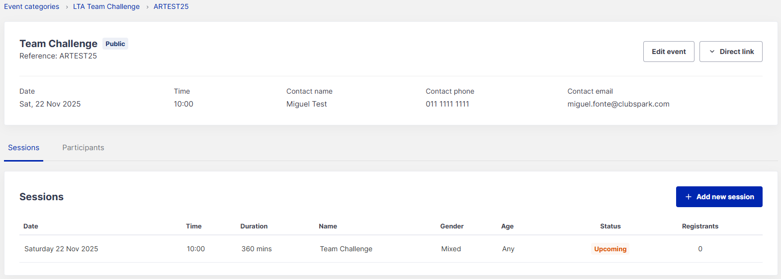Screen dimensions: 781x279
Task: Click the Date column header
Action: coord(31,226)
